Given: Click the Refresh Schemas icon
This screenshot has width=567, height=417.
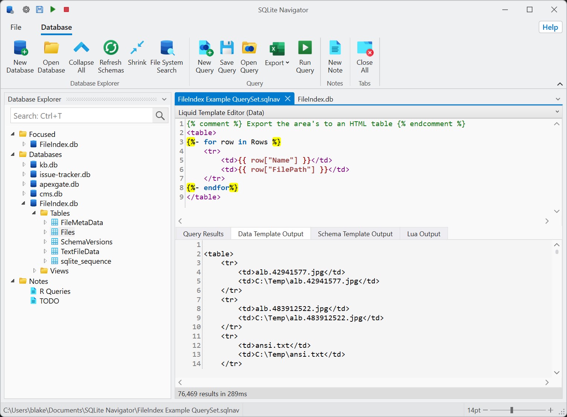Looking at the screenshot, I should 110,56.
